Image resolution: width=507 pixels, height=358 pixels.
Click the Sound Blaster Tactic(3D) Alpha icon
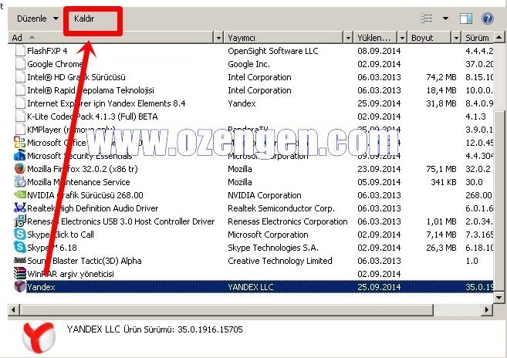pos(20,260)
